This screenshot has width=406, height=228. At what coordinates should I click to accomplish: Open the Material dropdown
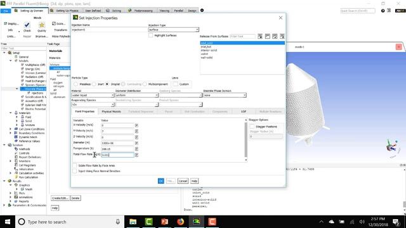point(93,95)
